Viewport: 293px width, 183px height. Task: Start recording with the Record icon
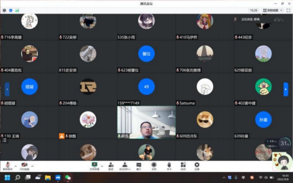[154, 165]
